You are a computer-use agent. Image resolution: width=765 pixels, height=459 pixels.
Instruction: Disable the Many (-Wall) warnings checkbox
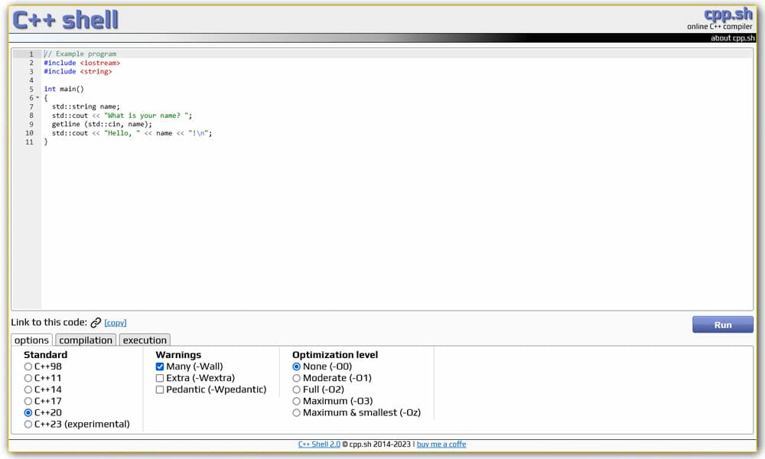[x=160, y=366]
